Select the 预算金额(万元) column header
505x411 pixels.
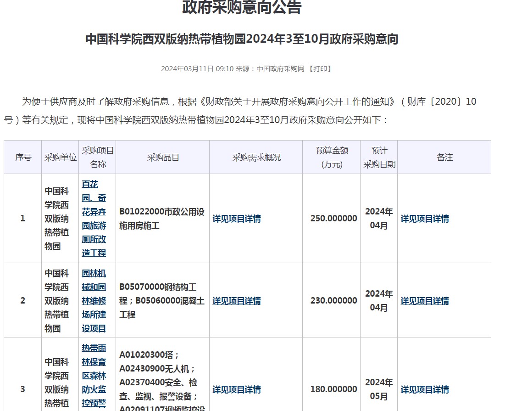pyautogui.click(x=332, y=158)
